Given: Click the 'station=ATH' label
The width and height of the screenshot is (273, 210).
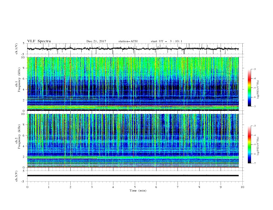Looking at the screenshot, I should (128, 41).
